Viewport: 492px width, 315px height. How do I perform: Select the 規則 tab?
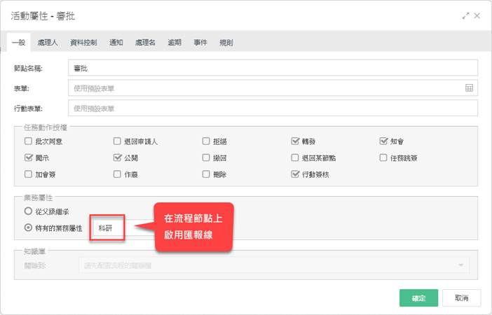coord(226,42)
